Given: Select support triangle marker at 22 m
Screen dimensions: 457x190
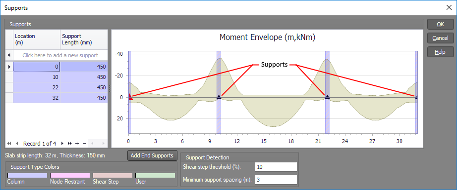Looking at the screenshot, I should [327, 97].
